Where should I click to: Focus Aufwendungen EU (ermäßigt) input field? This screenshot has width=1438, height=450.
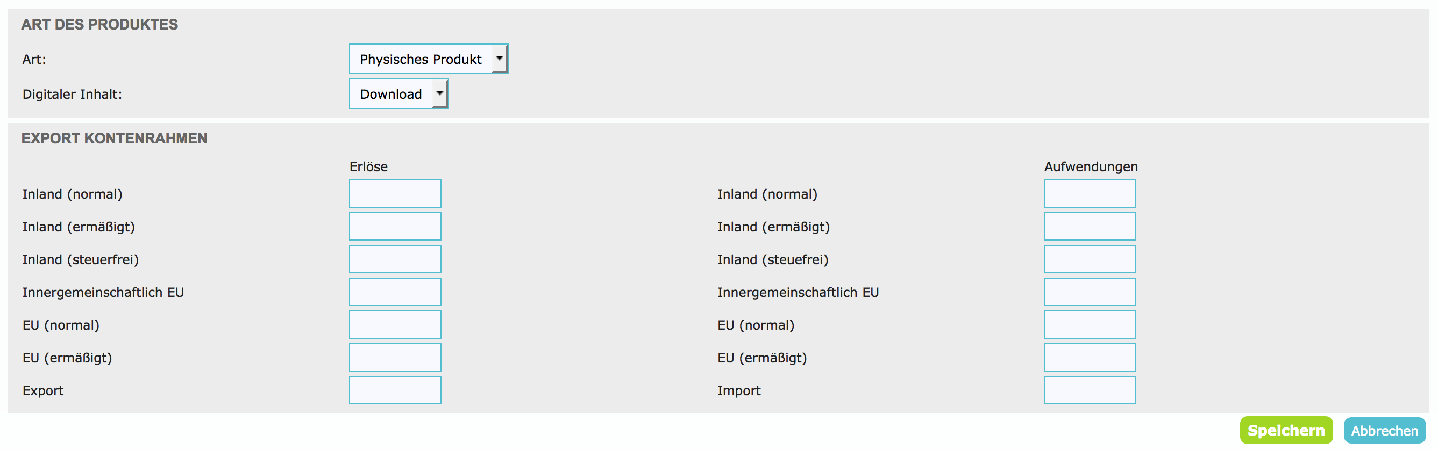coord(1090,358)
